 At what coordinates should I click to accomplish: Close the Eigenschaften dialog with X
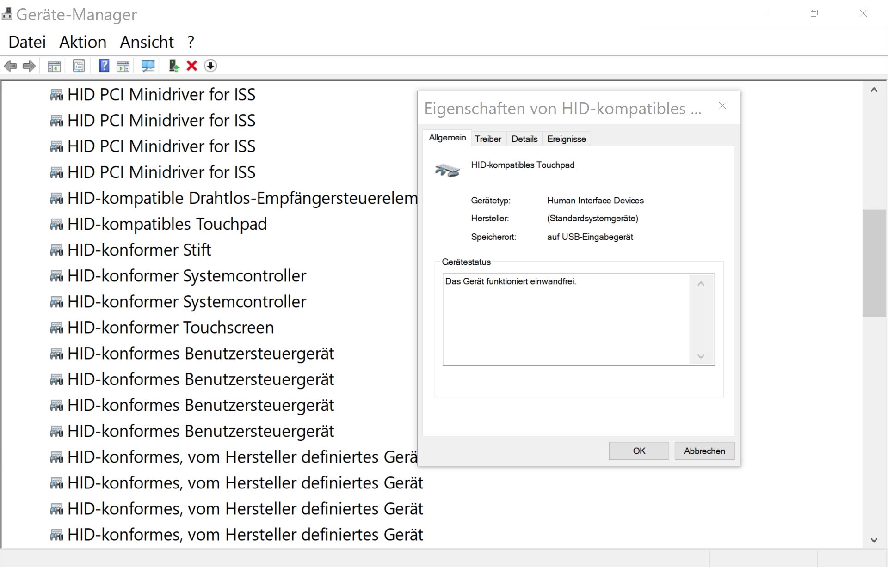click(x=722, y=106)
